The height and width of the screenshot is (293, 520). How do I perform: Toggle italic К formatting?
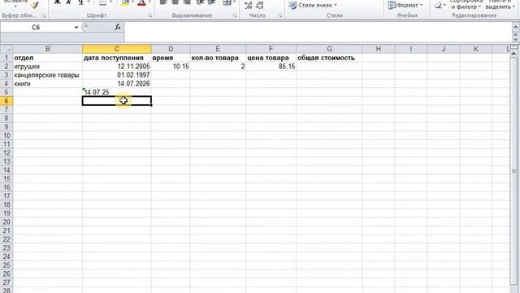68,2
